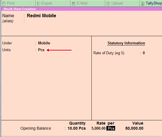Click the (alias) label

pyautogui.click(x=8, y=21)
